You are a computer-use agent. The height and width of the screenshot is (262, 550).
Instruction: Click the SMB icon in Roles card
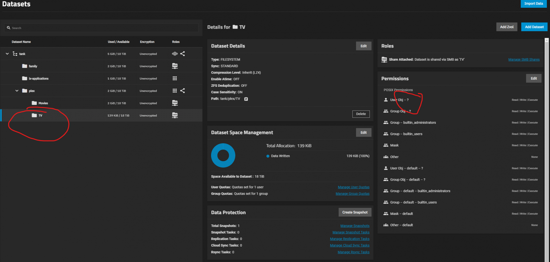click(x=384, y=60)
